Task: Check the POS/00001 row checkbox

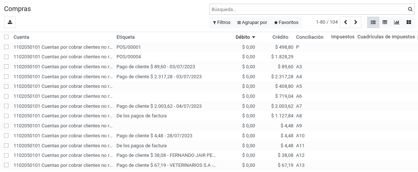Action: [x=6, y=47]
